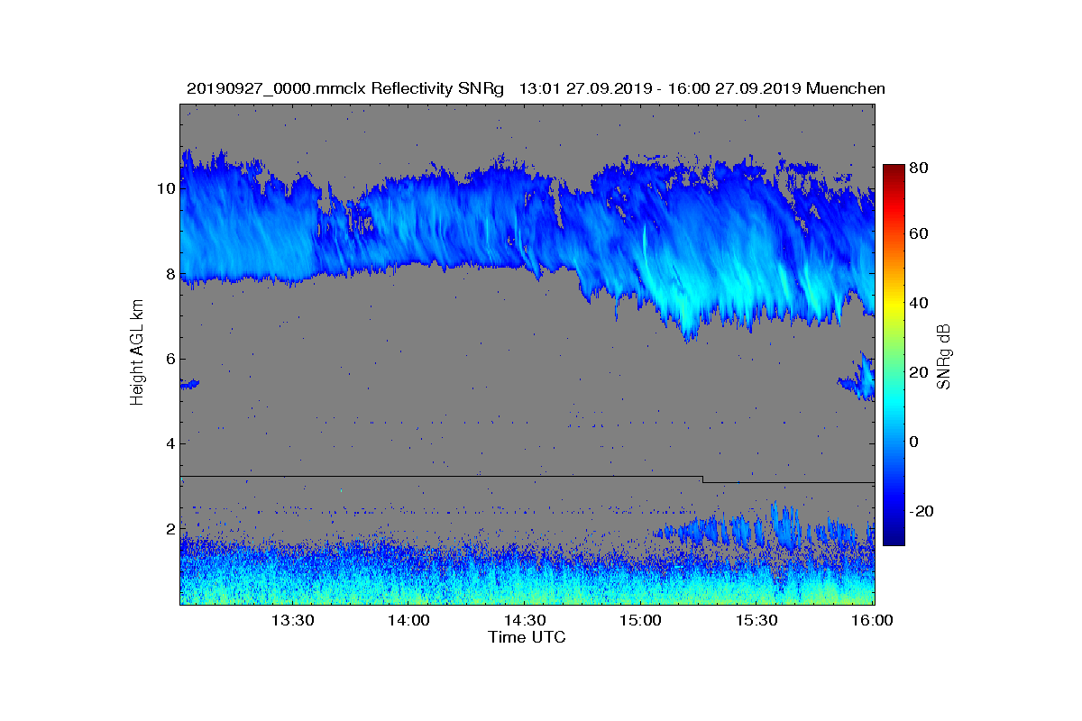
Task: Click the 13:30 time axis label
Action: click(x=292, y=620)
